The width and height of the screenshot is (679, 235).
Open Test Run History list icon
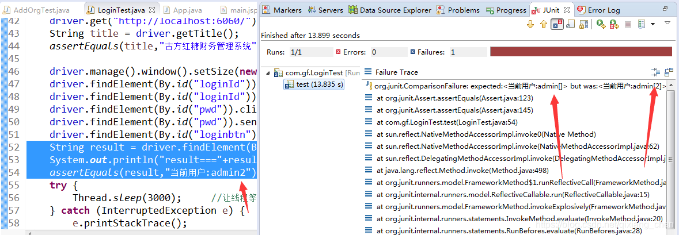pyautogui.click(x=642, y=25)
